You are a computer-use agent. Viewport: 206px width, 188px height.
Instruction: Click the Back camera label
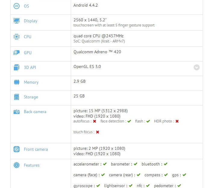pos(35,112)
